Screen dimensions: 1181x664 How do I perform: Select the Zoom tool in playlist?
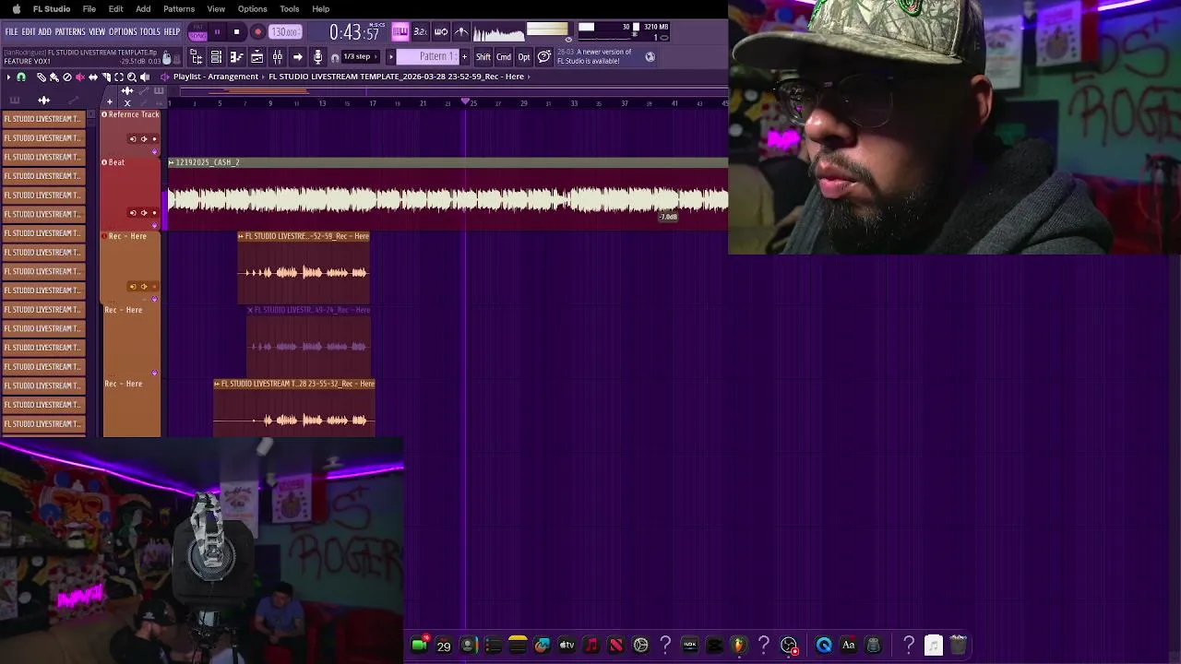132,77
